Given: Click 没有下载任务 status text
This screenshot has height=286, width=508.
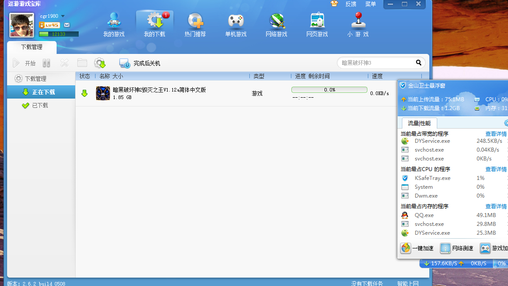Looking at the screenshot, I should tap(367, 283).
